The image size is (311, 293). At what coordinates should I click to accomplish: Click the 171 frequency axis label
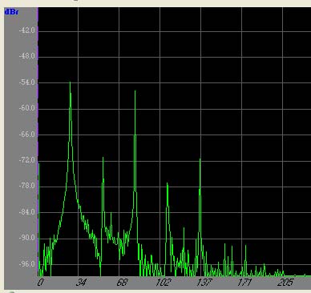click(244, 283)
